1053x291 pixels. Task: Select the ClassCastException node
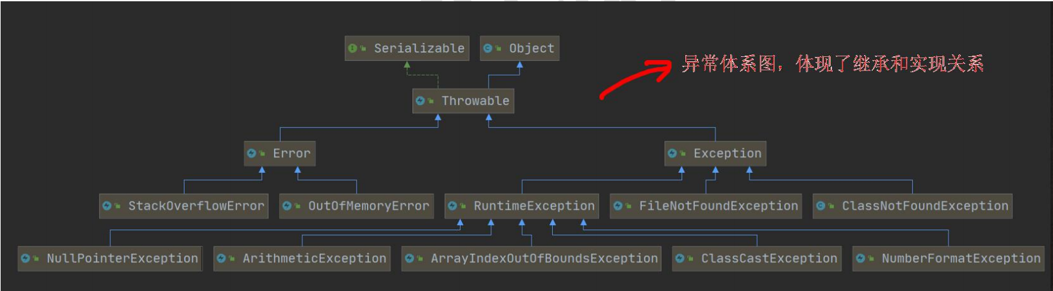(756, 258)
